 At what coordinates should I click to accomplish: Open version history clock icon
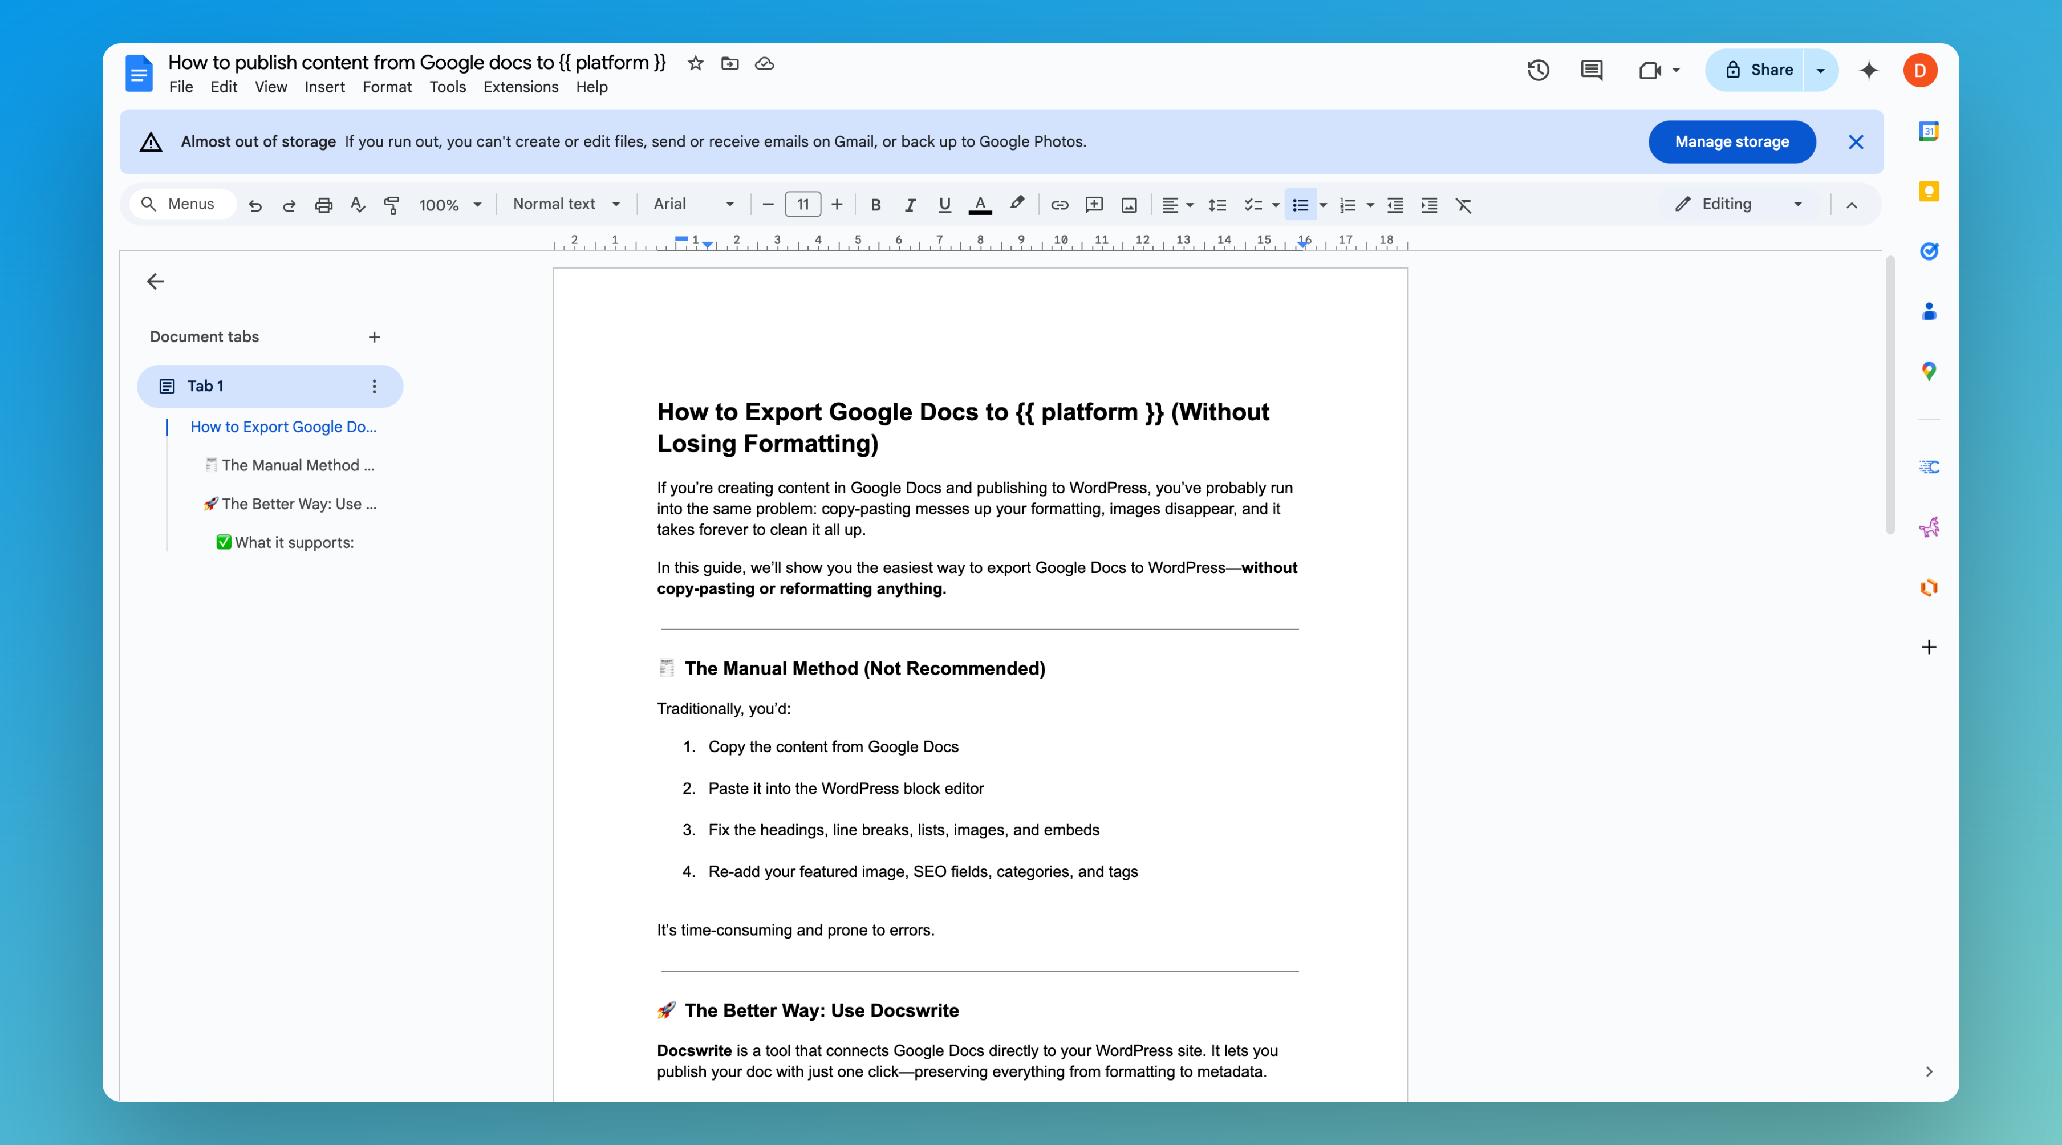[1538, 71]
